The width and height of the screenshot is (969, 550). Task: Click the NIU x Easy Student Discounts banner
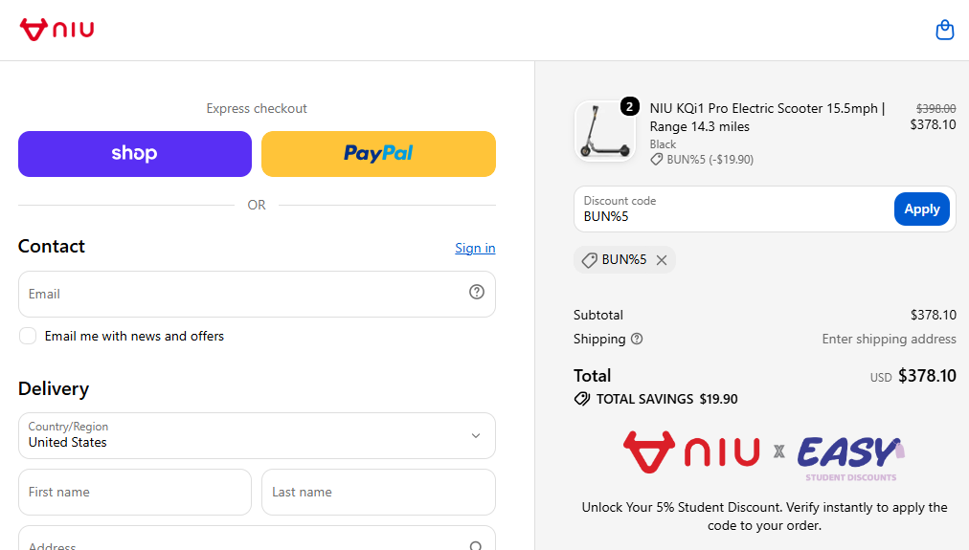[764, 455]
